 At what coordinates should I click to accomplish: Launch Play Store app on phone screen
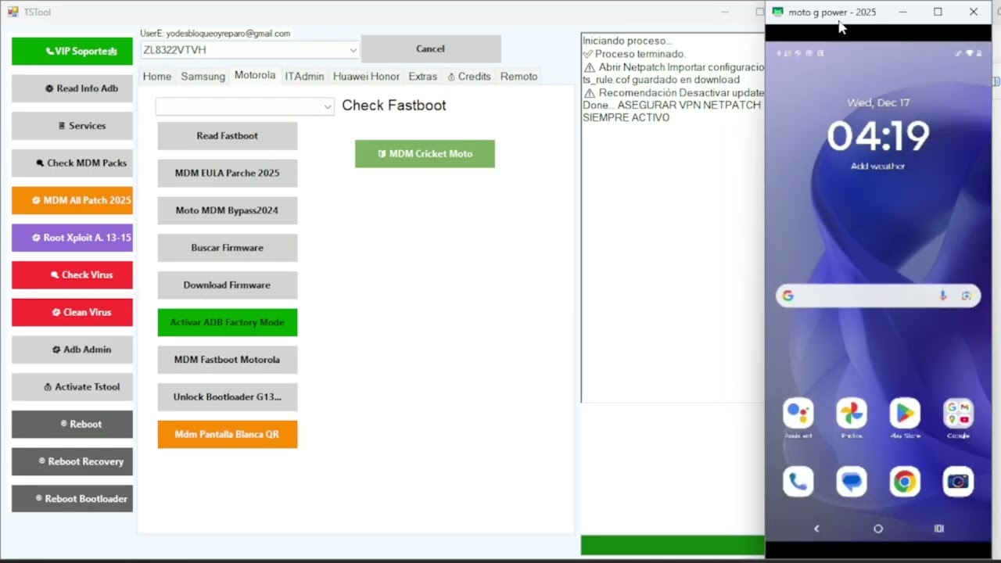tap(905, 413)
